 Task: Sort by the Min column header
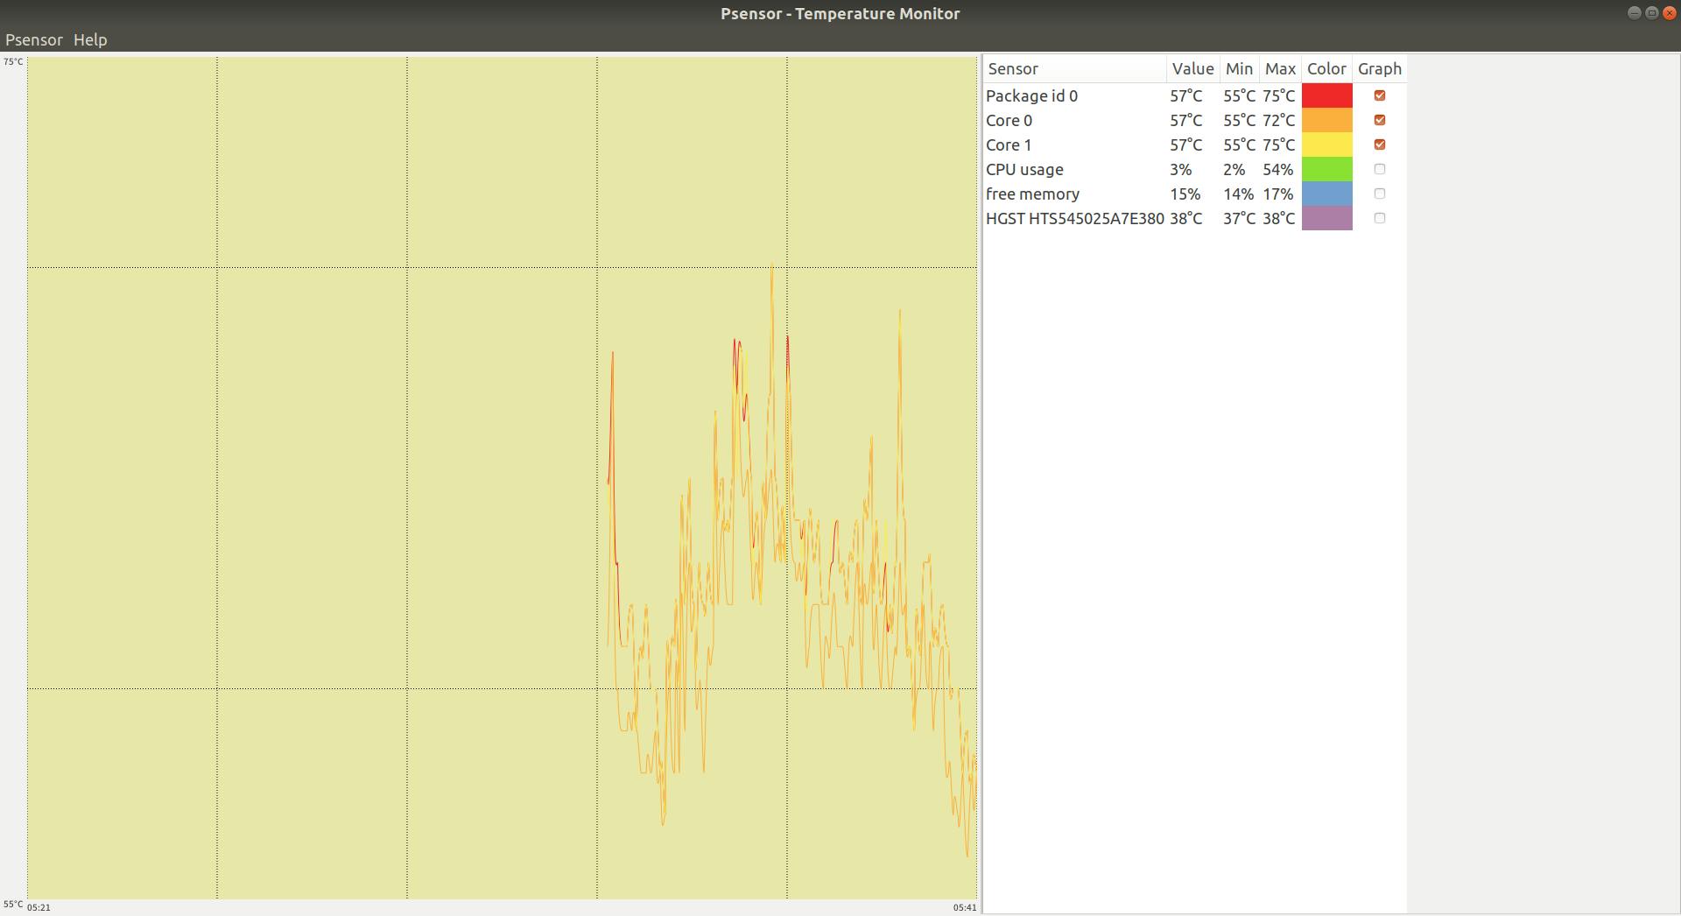coord(1240,68)
